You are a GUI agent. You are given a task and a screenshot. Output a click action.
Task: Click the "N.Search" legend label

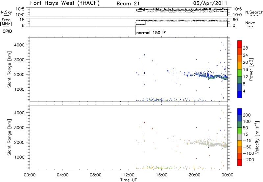pos(254,12)
